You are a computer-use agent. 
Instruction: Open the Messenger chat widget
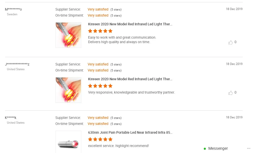[218, 148]
